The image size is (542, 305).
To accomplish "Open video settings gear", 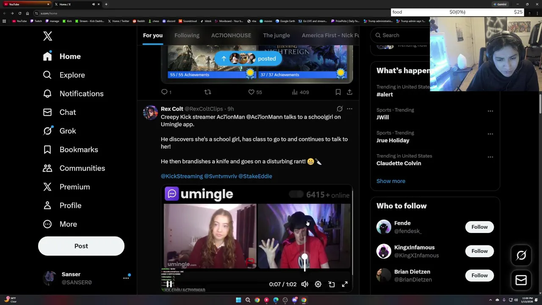I will 318,284.
